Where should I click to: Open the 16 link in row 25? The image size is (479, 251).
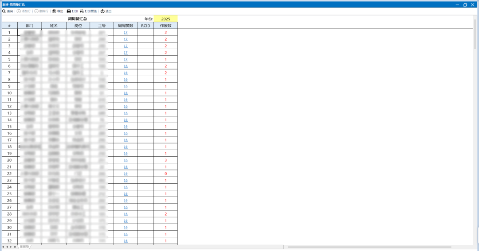(126, 194)
